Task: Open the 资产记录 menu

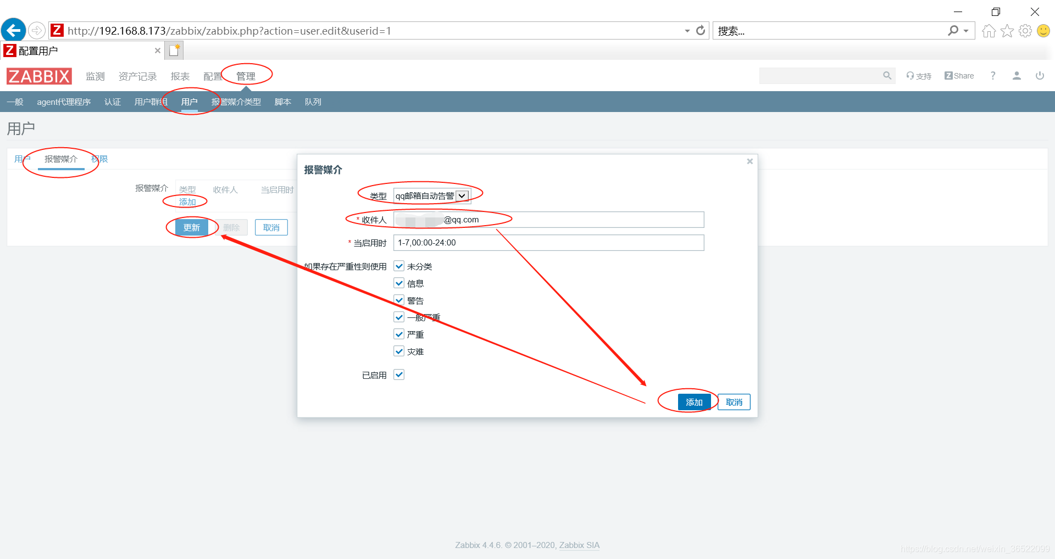Action: 137,76
